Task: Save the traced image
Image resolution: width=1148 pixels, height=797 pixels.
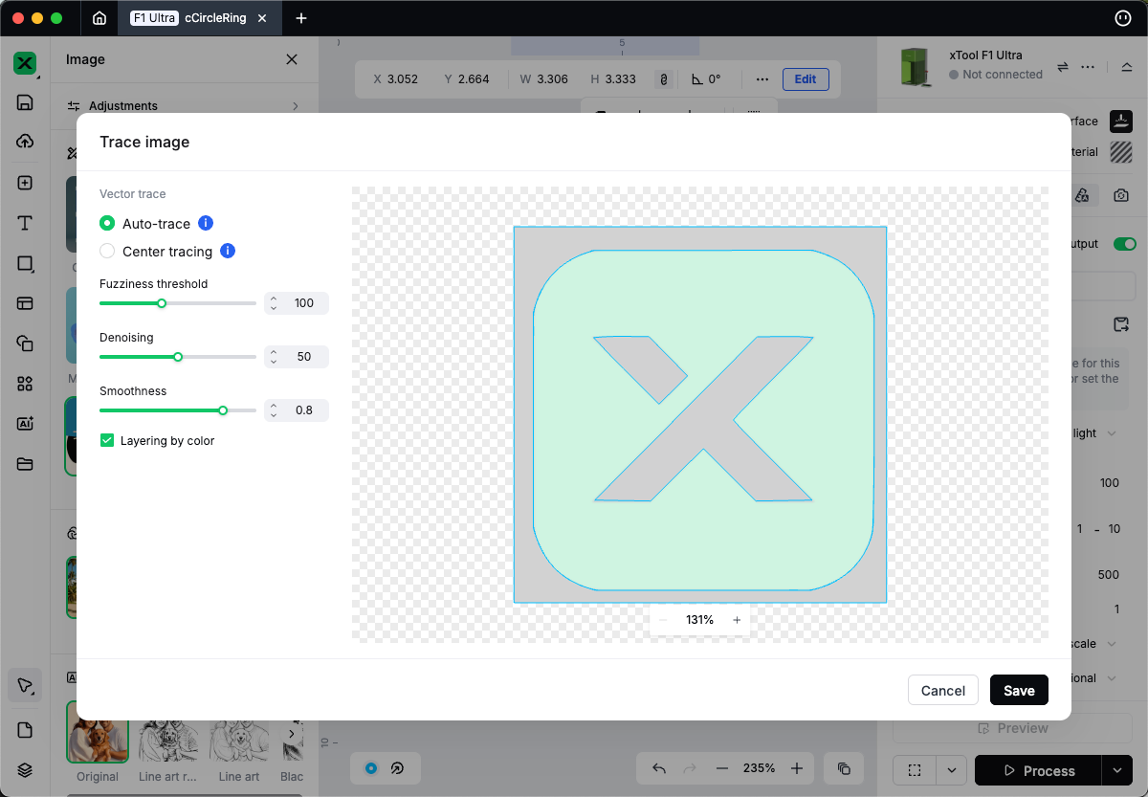Action: [1019, 691]
